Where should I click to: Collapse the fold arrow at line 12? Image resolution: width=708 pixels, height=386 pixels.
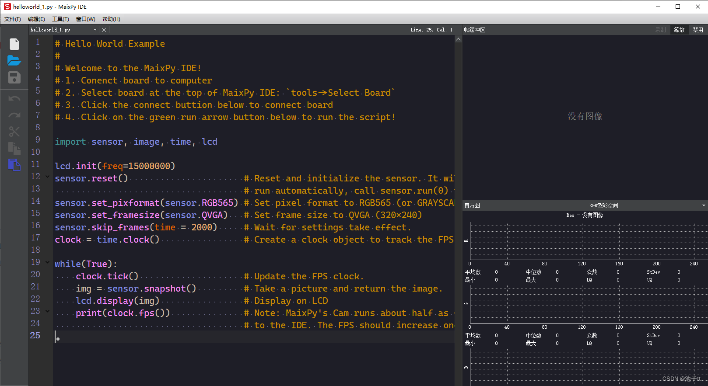pos(47,177)
